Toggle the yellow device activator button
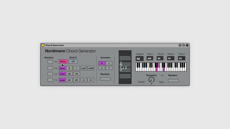Image resolution: width=230 pixels, height=129 pixels. click(43, 45)
